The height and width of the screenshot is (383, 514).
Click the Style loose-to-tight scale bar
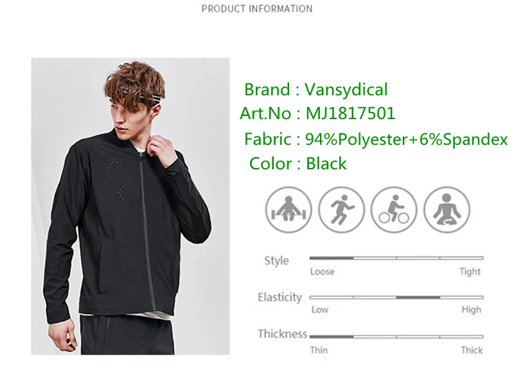(x=396, y=258)
